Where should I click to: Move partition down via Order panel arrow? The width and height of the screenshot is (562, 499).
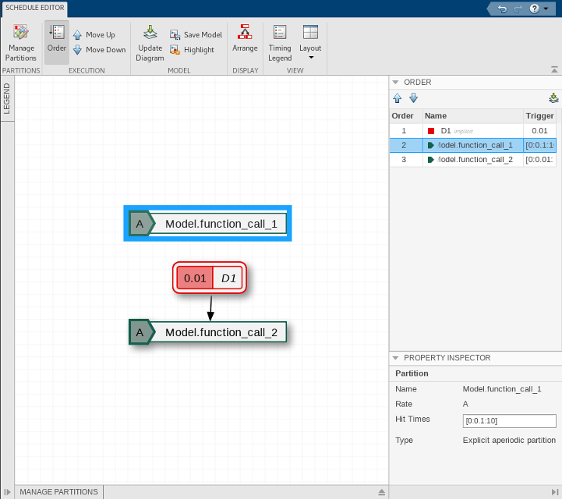(x=414, y=98)
